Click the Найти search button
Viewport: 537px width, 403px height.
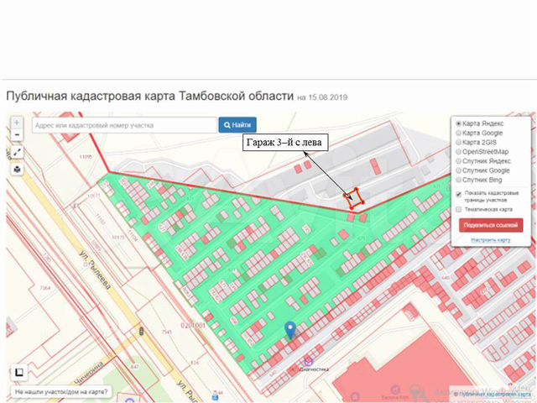point(237,125)
